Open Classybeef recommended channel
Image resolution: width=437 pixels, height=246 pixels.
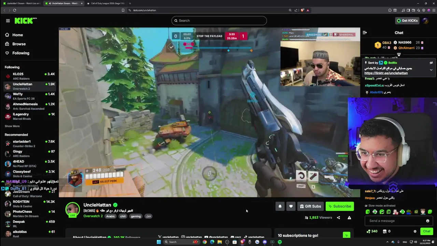click(x=30, y=174)
